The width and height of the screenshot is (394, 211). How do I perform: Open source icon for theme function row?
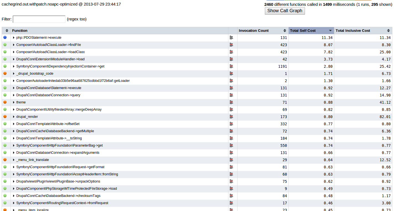pyautogui.click(x=231, y=102)
